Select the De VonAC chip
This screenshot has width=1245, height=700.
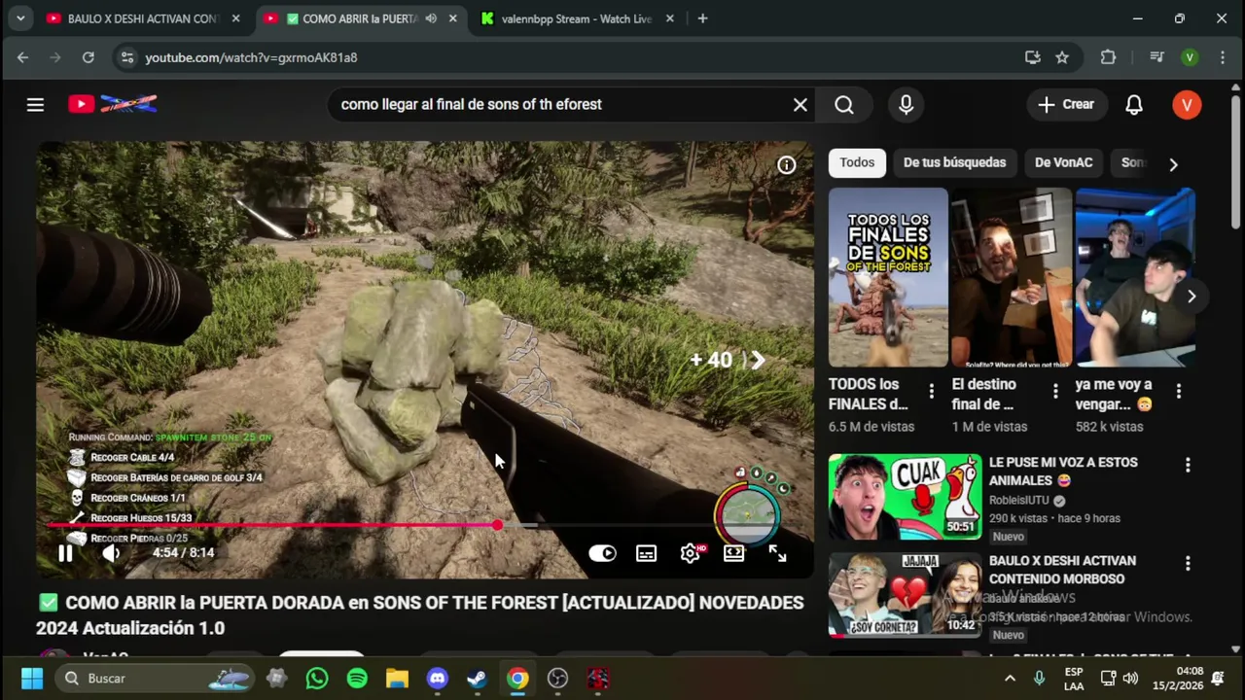[x=1063, y=162]
